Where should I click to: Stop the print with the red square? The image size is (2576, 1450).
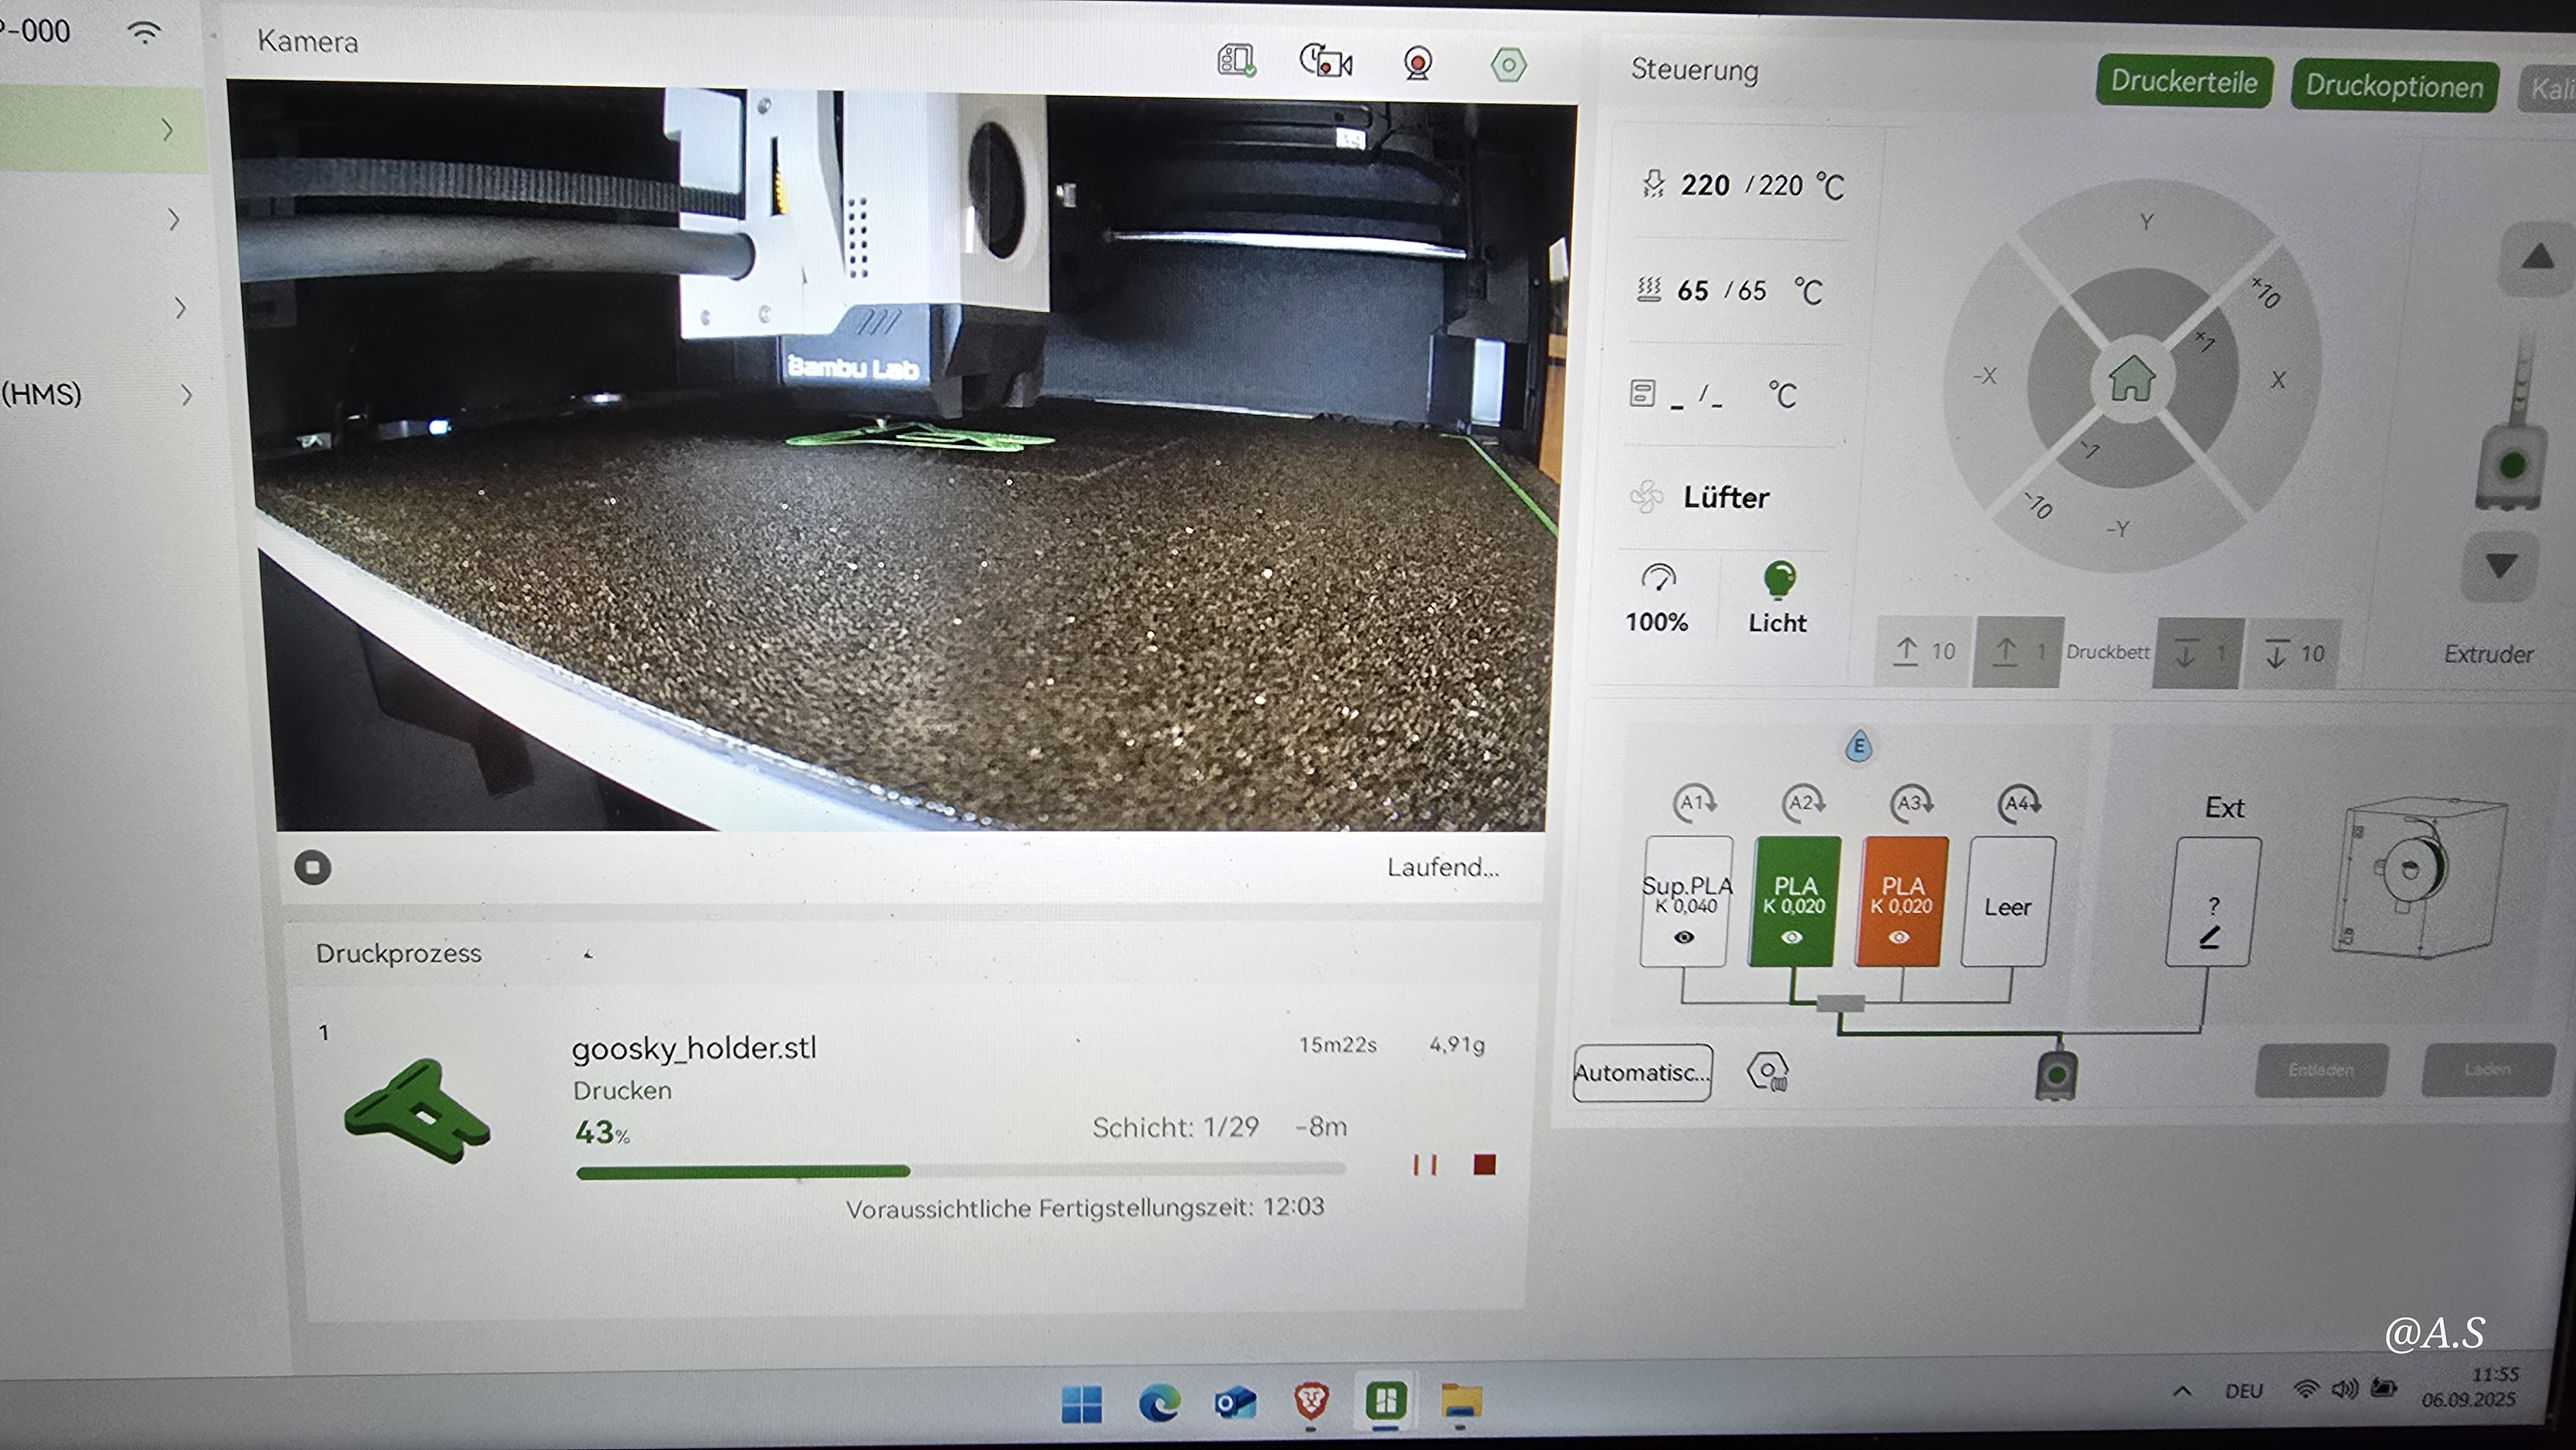(x=1484, y=1164)
